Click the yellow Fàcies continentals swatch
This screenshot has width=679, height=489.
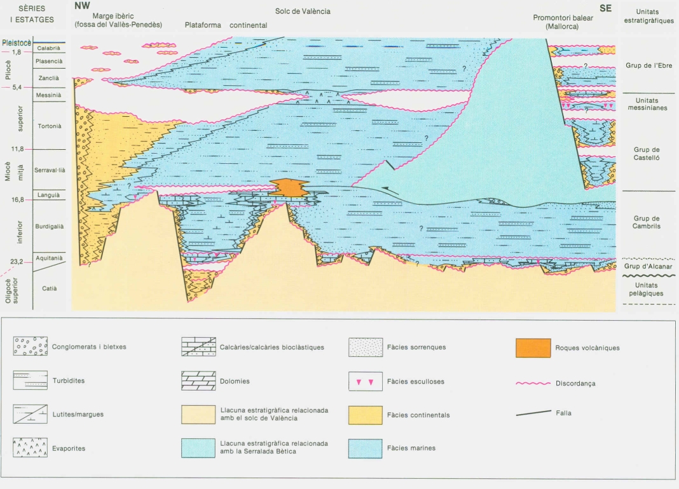366,415
